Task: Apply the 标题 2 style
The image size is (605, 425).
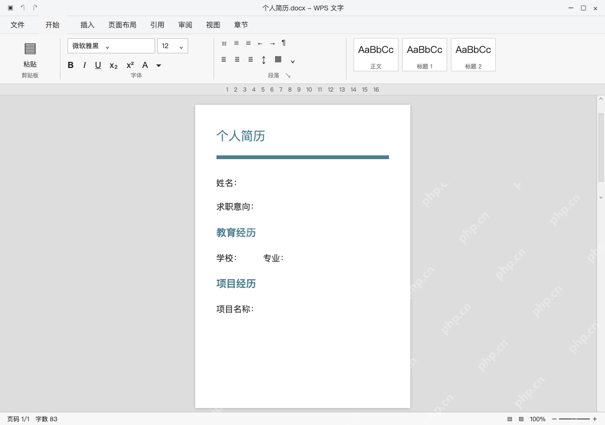Action: point(473,55)
